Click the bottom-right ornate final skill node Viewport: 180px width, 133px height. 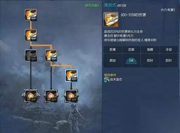(71, 96)
